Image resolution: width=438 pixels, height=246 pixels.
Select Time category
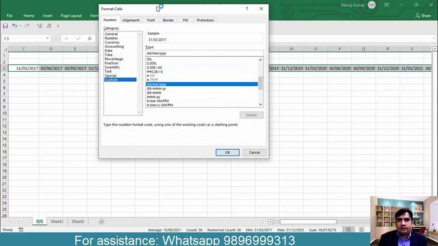point(108,55)
